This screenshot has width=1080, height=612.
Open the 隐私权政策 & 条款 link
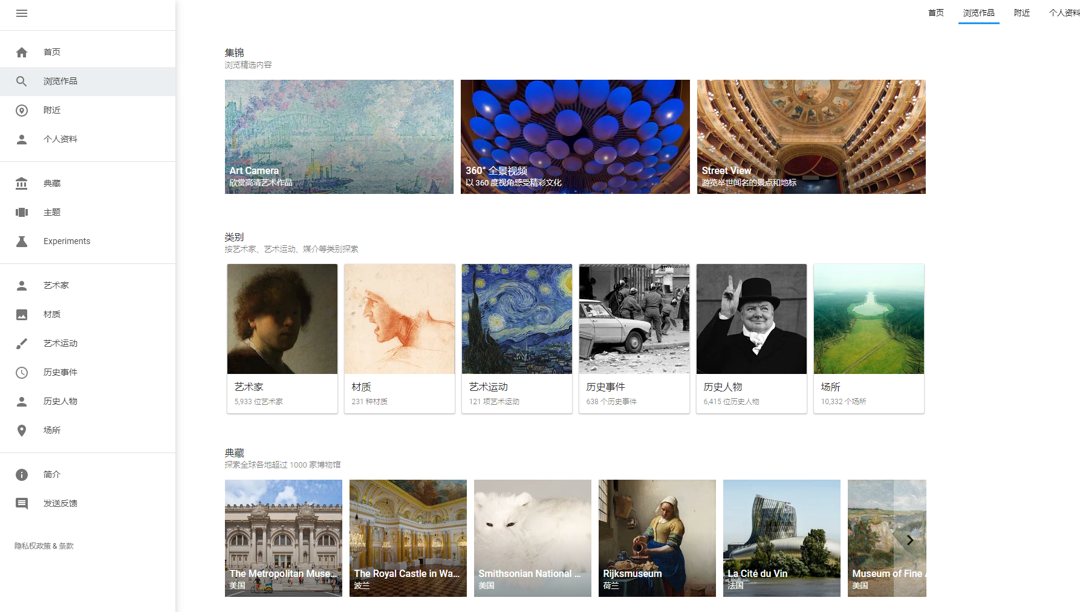pyautogui.click(x=44, y=546)
